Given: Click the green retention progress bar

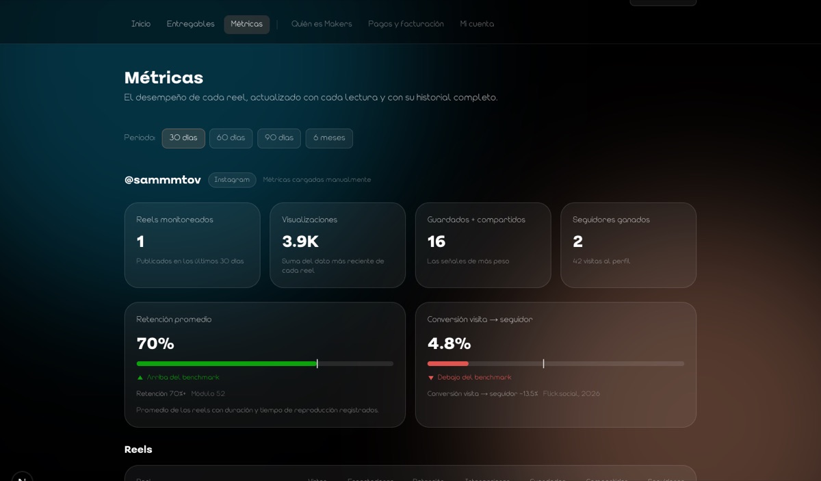Looking at the screenshot, I should (226, 363).
